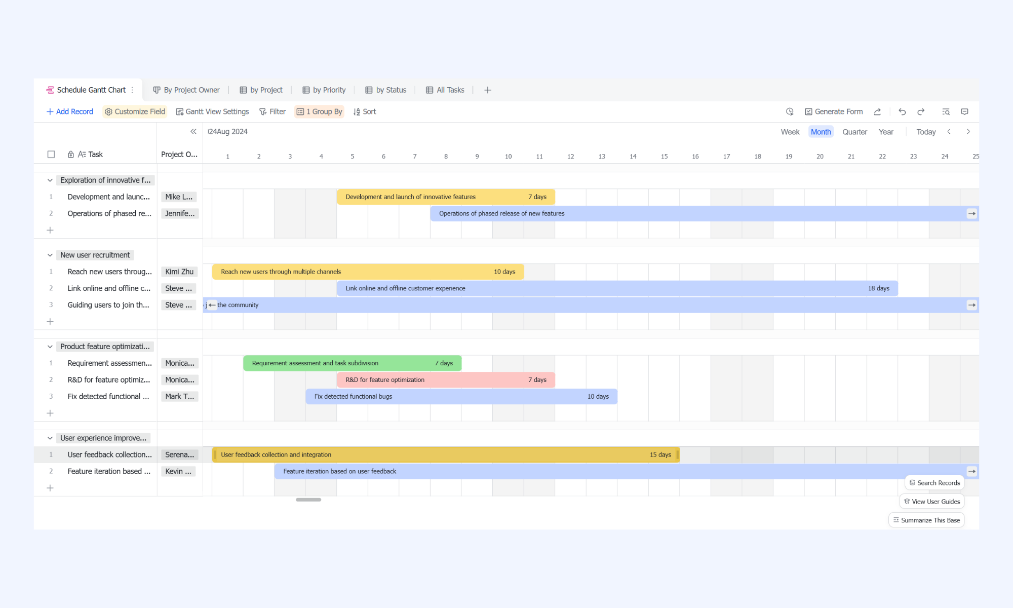Select Reach new users through multiple channels bar
This screenshot has height=608, width=1013.
[368, 272]
